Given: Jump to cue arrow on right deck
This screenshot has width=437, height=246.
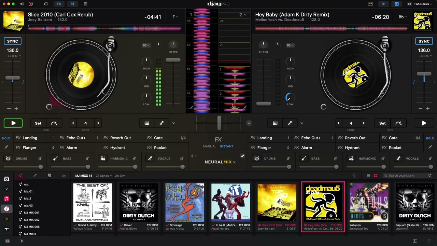Looking at the screenshot, I should click(398, 123).
